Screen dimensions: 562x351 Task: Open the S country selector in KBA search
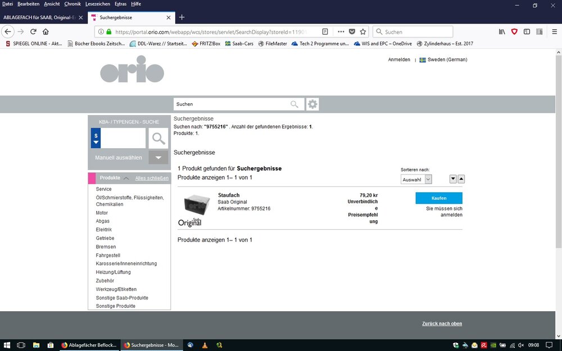[96, 138]
